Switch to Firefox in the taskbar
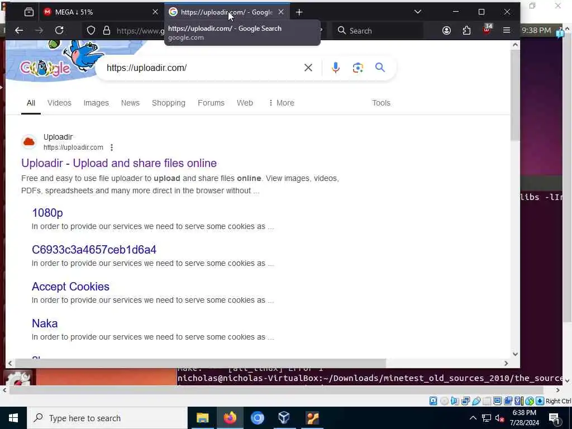This screenshot has width=572, height=429. coord(230,418)
